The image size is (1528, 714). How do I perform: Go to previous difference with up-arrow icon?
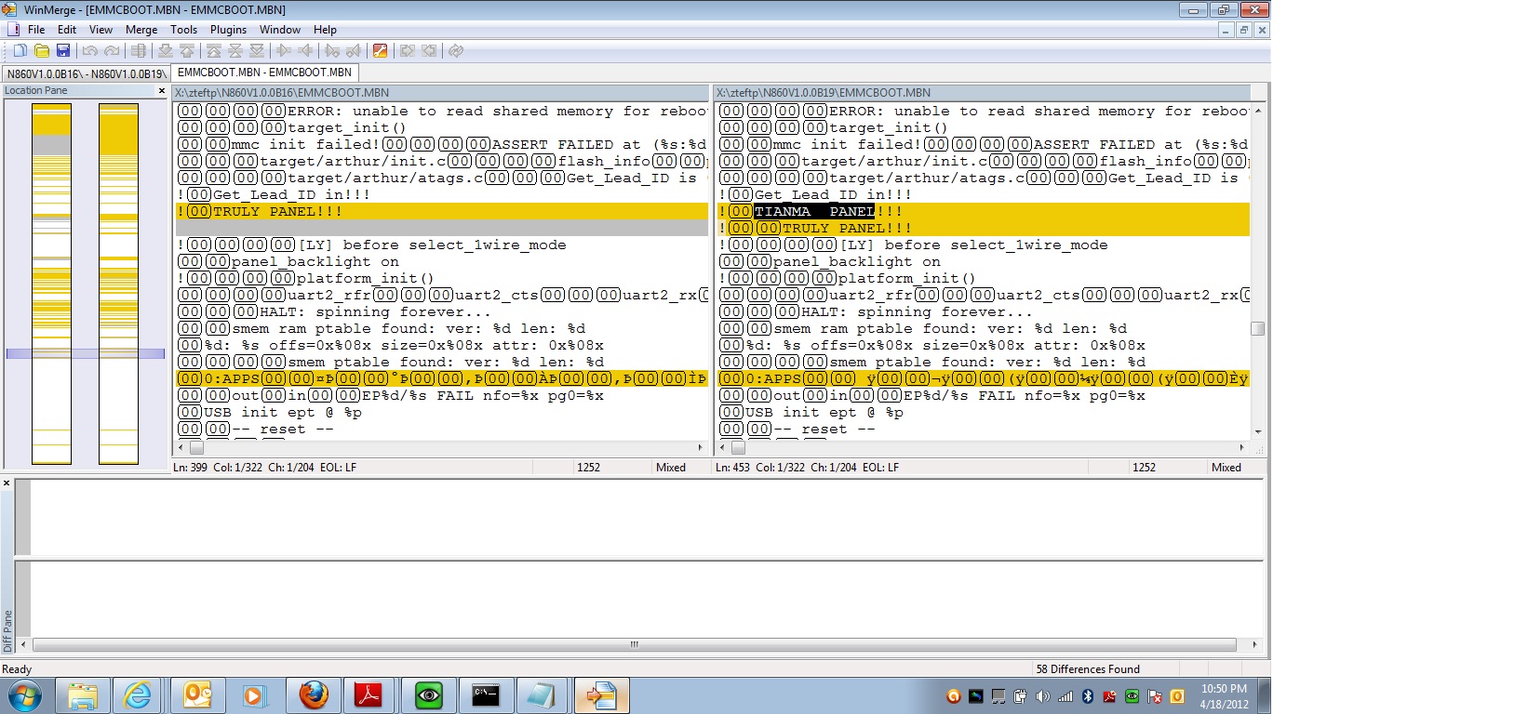pos(187,51)
